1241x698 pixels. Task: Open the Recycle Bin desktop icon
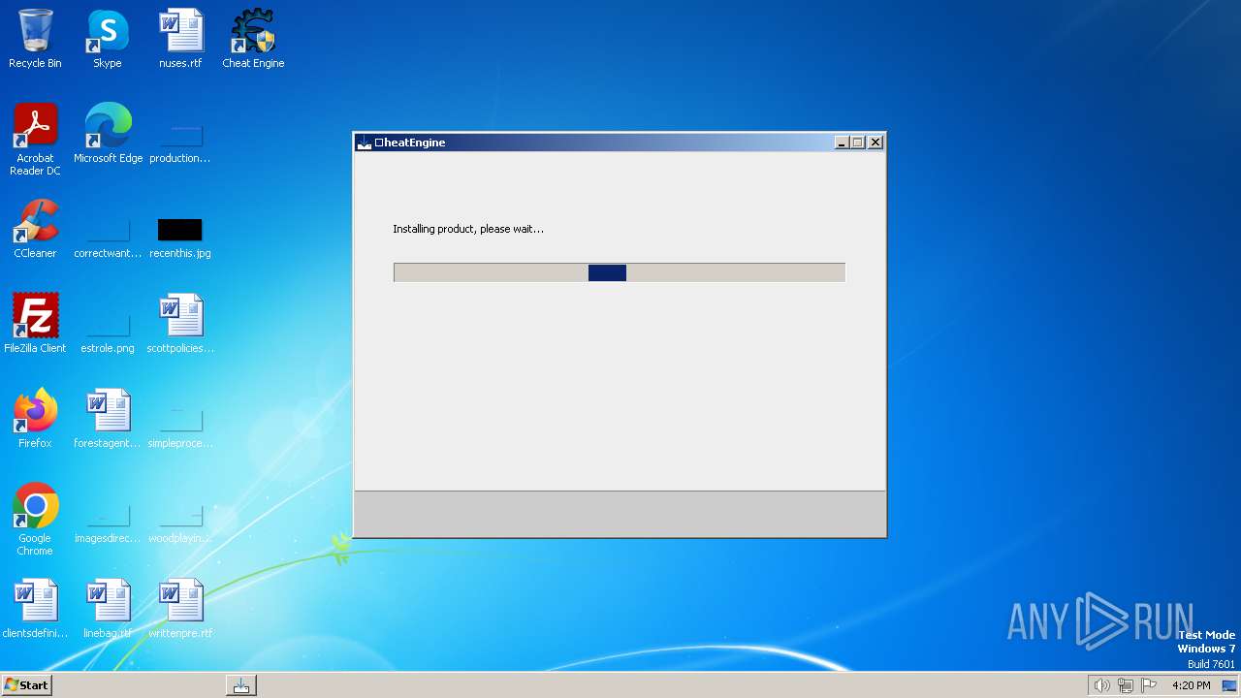35,39
